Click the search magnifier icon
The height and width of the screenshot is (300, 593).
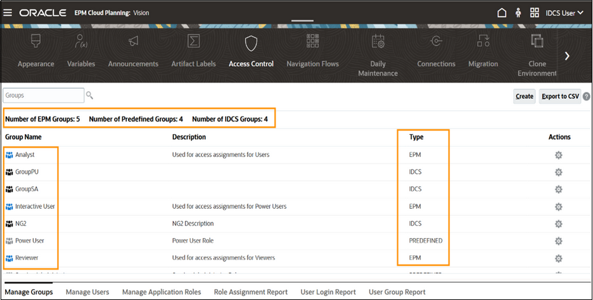(89, 95)
